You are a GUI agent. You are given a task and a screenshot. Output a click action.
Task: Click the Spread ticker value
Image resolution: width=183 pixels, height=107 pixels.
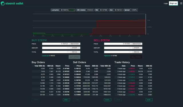pyautogui.click(x=134, y=10)
